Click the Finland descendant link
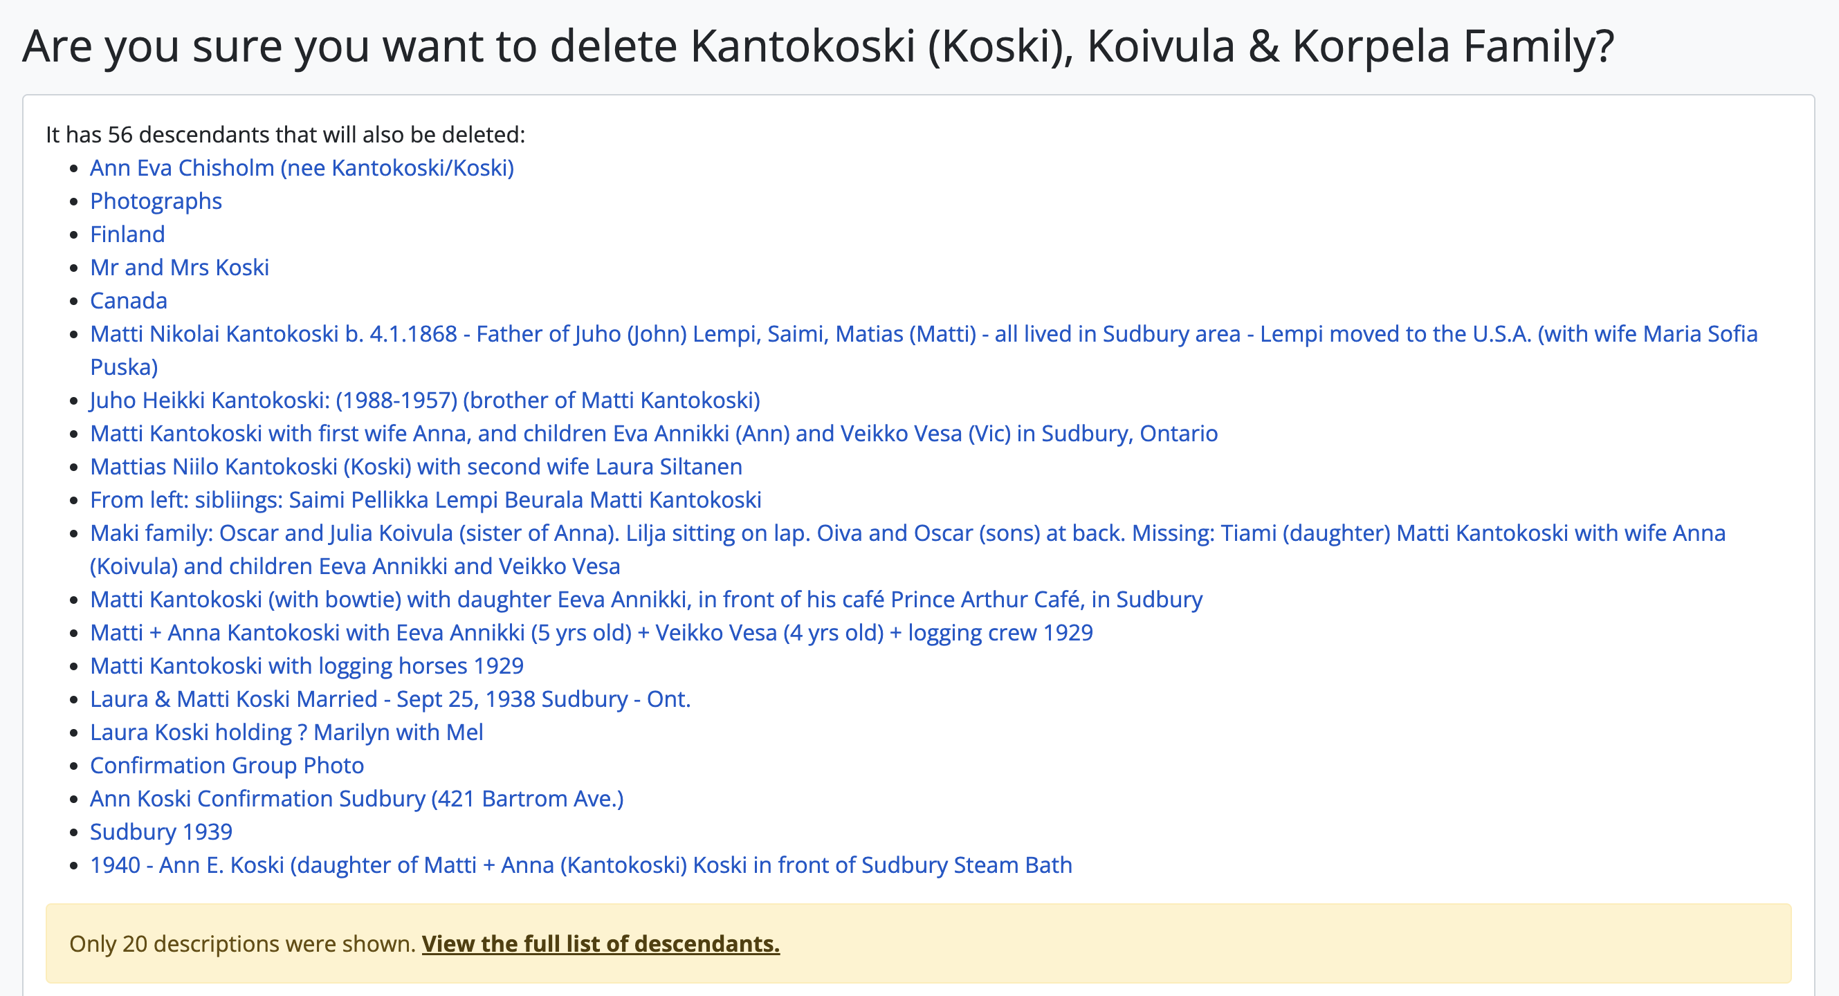The image size is (1839, 996). coord(127,234)
